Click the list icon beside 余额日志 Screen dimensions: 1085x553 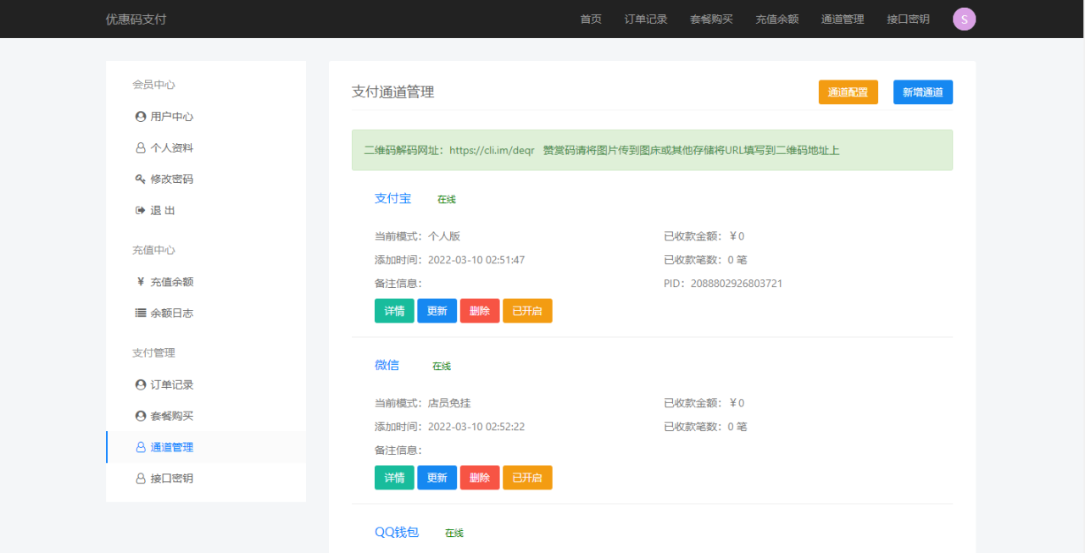tap(141, 313)
